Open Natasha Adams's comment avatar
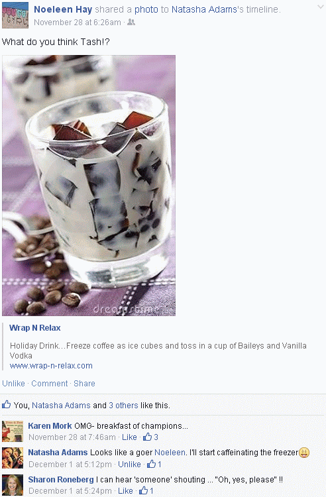326x497 pixels. pyautogui.click(x=13, y=458)
